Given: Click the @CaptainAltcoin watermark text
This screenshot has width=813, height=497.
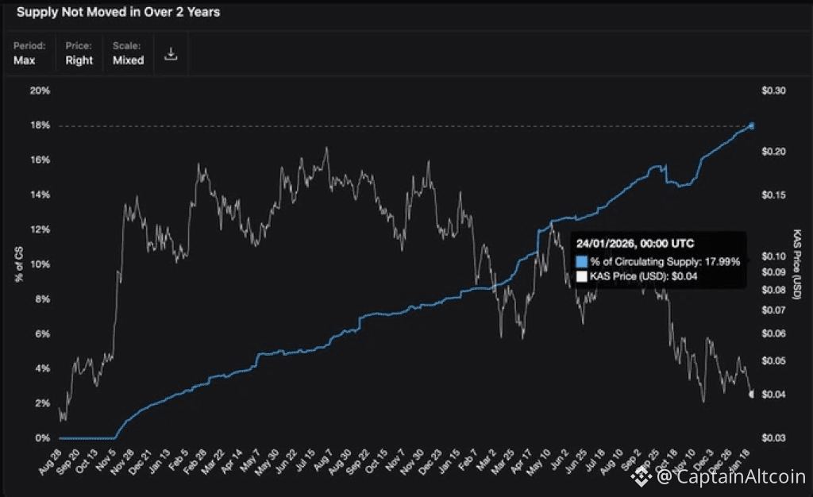Looking at the screenshot, I should 731,477.
